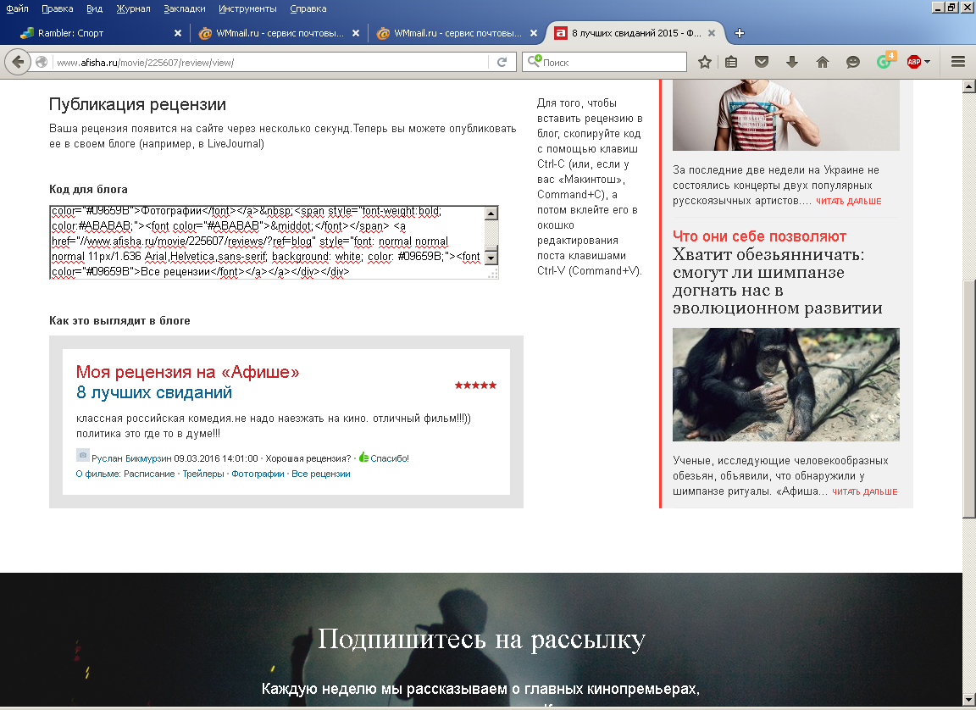
Task: Open the search engine selector dropdown
Action: coord(534,62)
